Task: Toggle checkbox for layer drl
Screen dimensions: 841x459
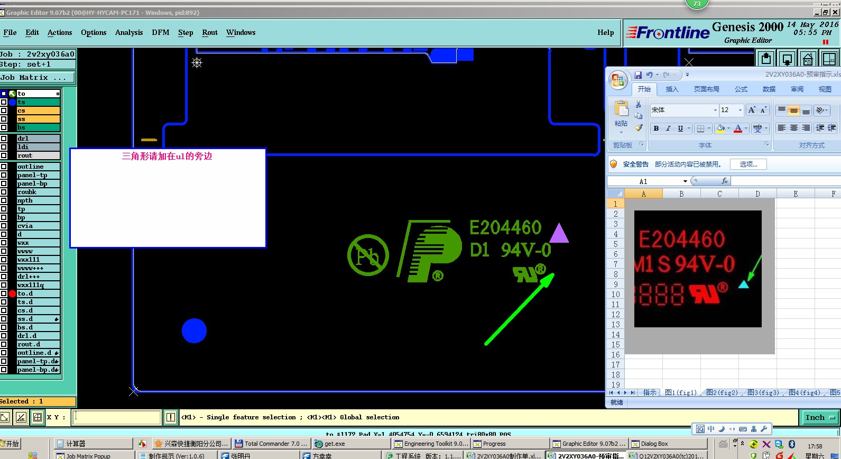Action: [4, 139]
